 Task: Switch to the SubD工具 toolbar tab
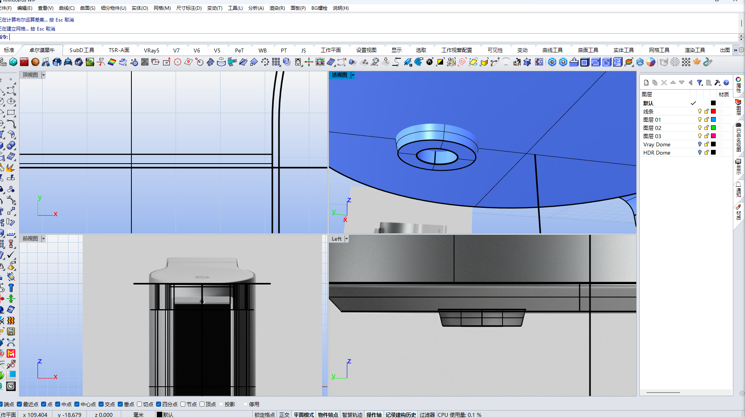pyautogui.click(x=82, y=50)
